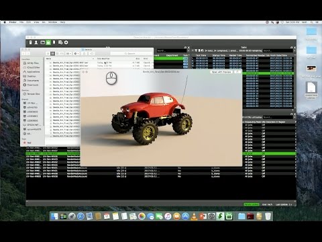Screen dimensions: 322x242
Task: Open the Finder action gear dropdown
Action: (x=76, y=54)
